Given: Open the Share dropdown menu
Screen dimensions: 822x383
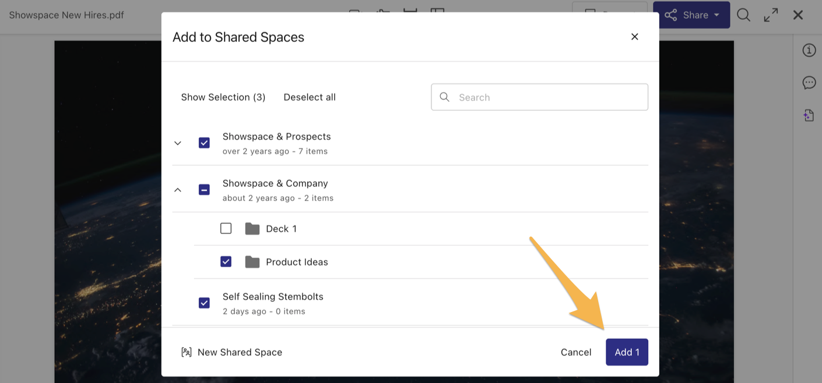Looking at the screenshot, I should coord(716,15).
